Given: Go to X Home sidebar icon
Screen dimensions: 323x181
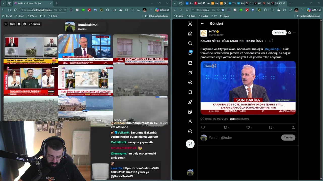Looking at the screenshot, I should (x=190, y=33).
